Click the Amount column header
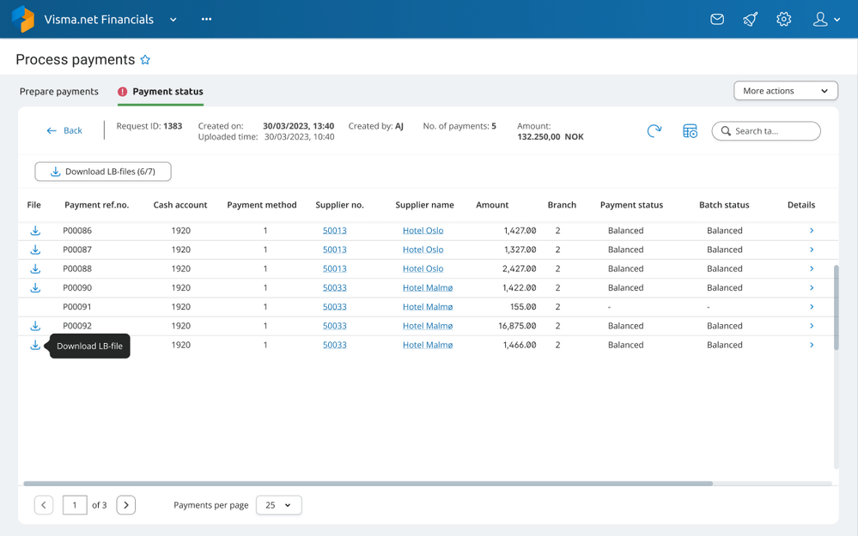The height and width of the screenshot is (536, 858). (492, 205)
